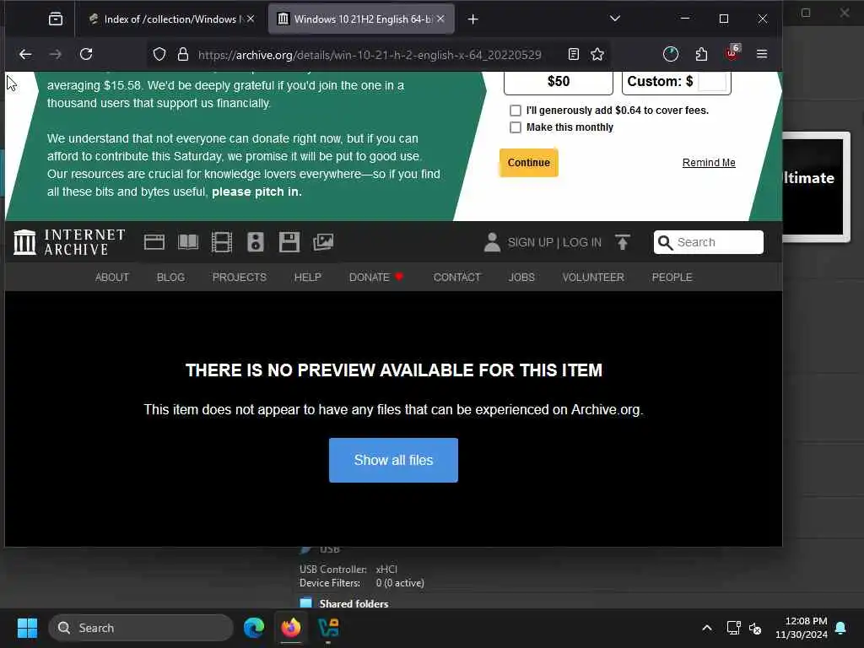
Task: Open the DONATE nav item
Action: point(376,277)
